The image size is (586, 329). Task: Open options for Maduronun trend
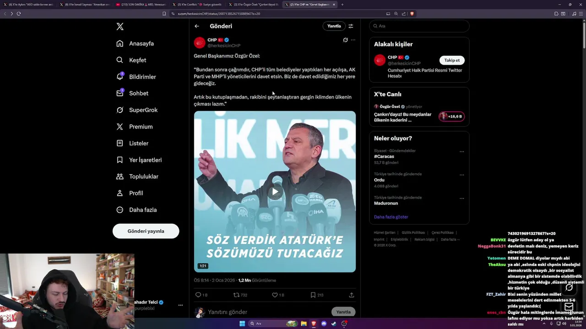coord(461,199)
